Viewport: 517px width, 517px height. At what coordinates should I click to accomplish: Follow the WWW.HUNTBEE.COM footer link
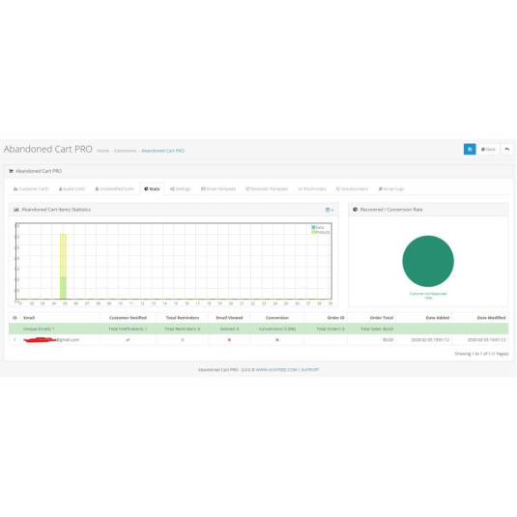276,370
